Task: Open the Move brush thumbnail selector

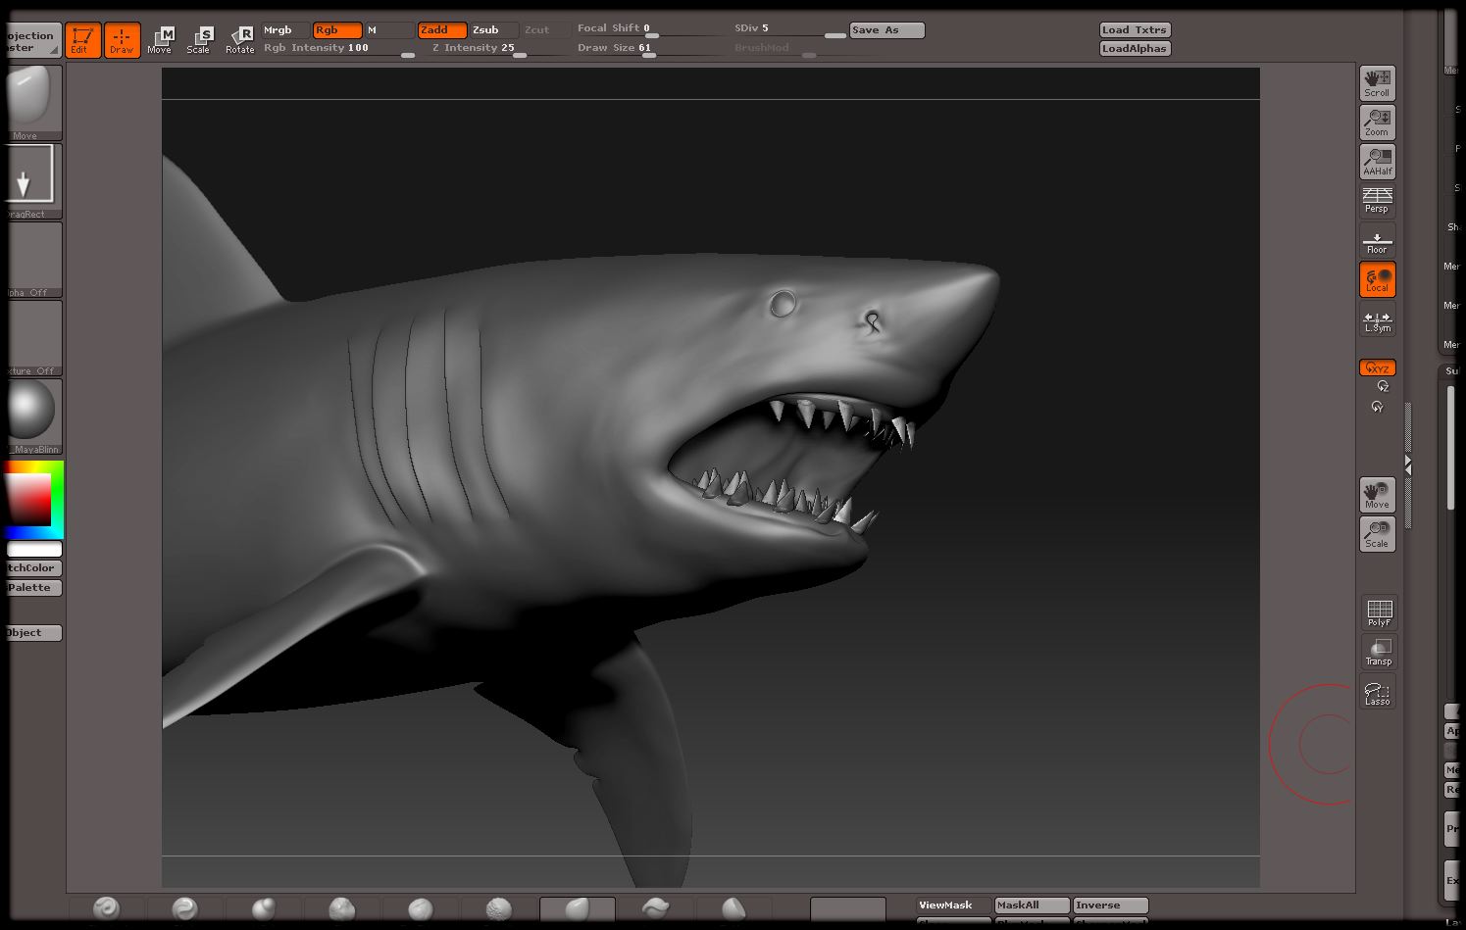Action: tap(31, 103)
